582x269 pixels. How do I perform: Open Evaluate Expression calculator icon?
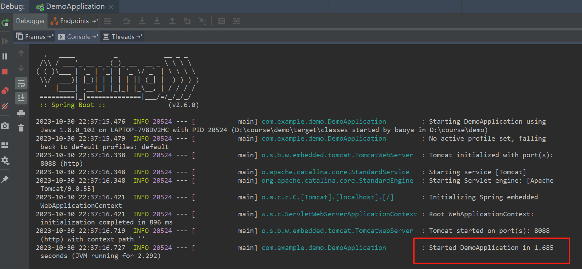(x=222, y=21)
